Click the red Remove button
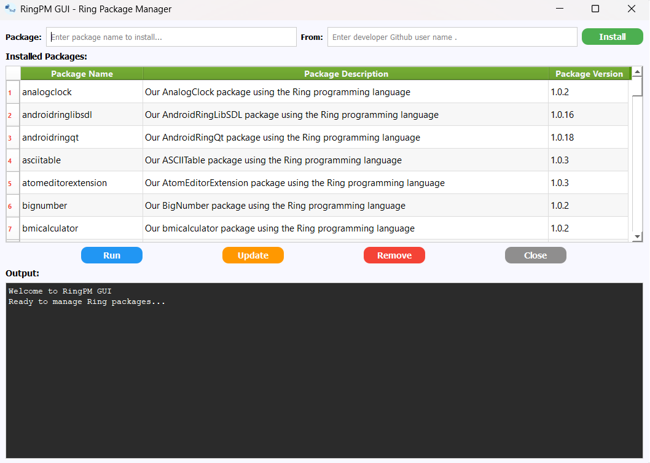Viewport: 650px width, 463px height. click(394, 255)
